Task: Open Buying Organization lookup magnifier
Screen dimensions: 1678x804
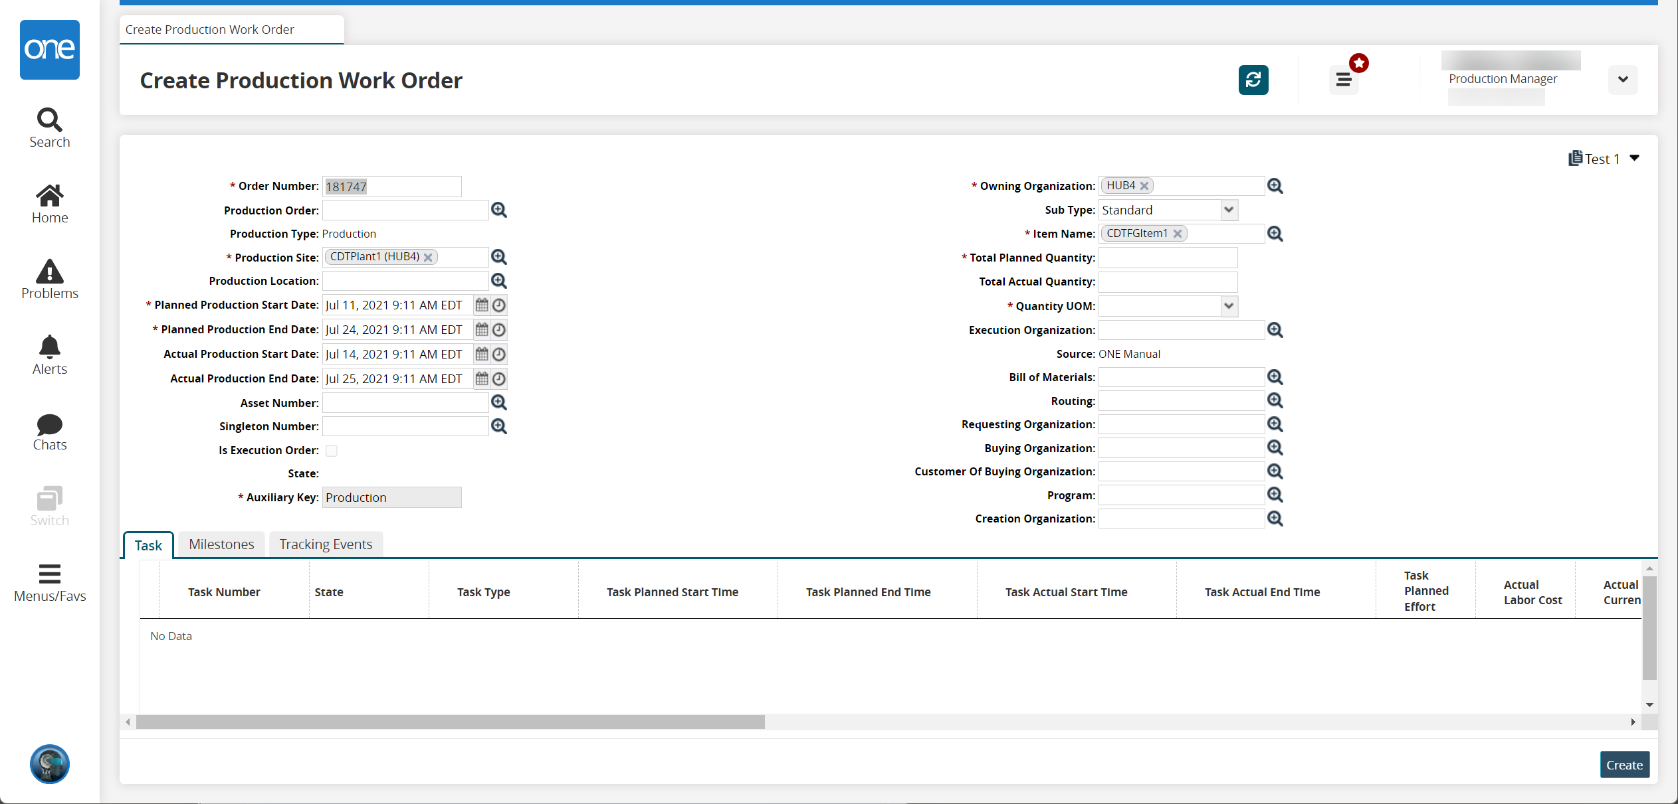Action: [1275, 447]
